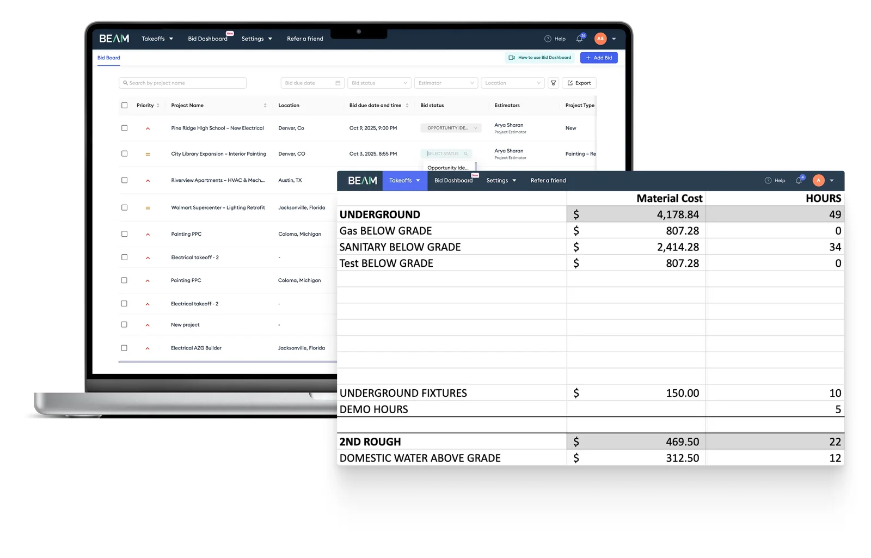Click the Search by project name field
The height and width of the screenshot is (558, 871).
click(x=182, y=83)
